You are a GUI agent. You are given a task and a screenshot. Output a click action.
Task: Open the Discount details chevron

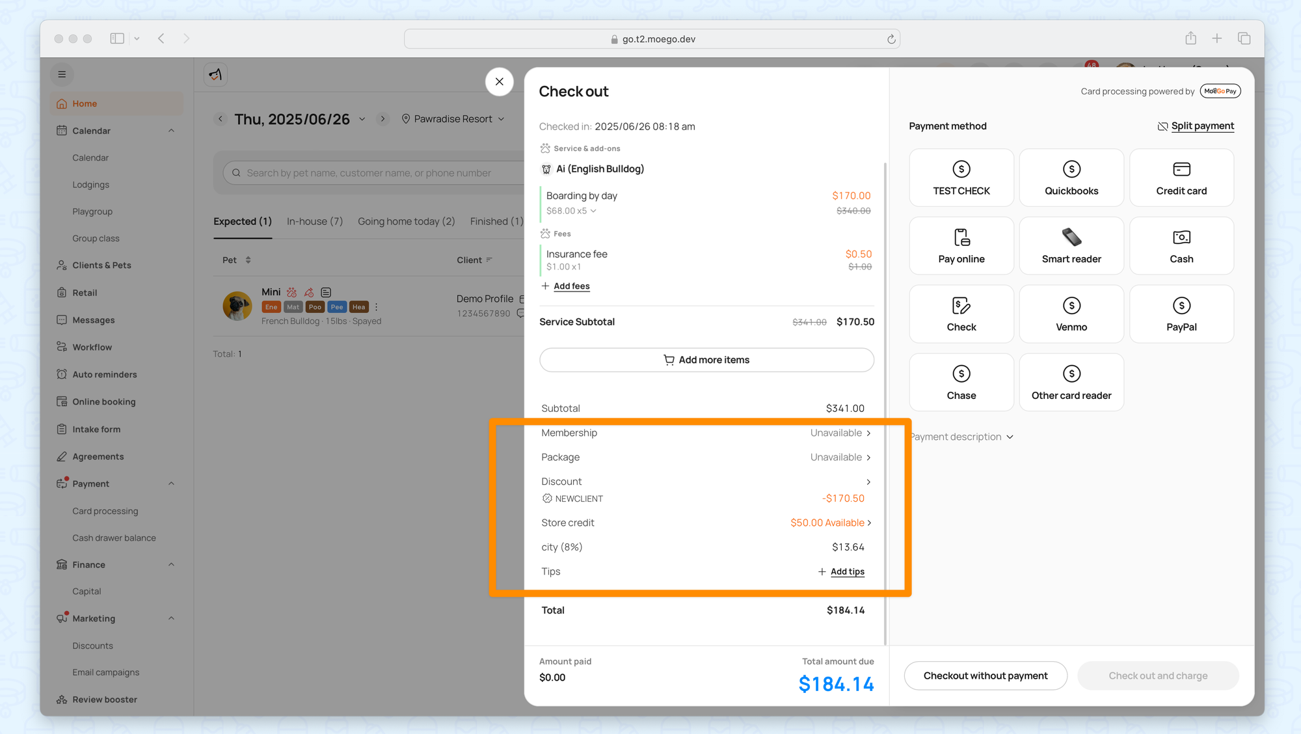(868, 482)
